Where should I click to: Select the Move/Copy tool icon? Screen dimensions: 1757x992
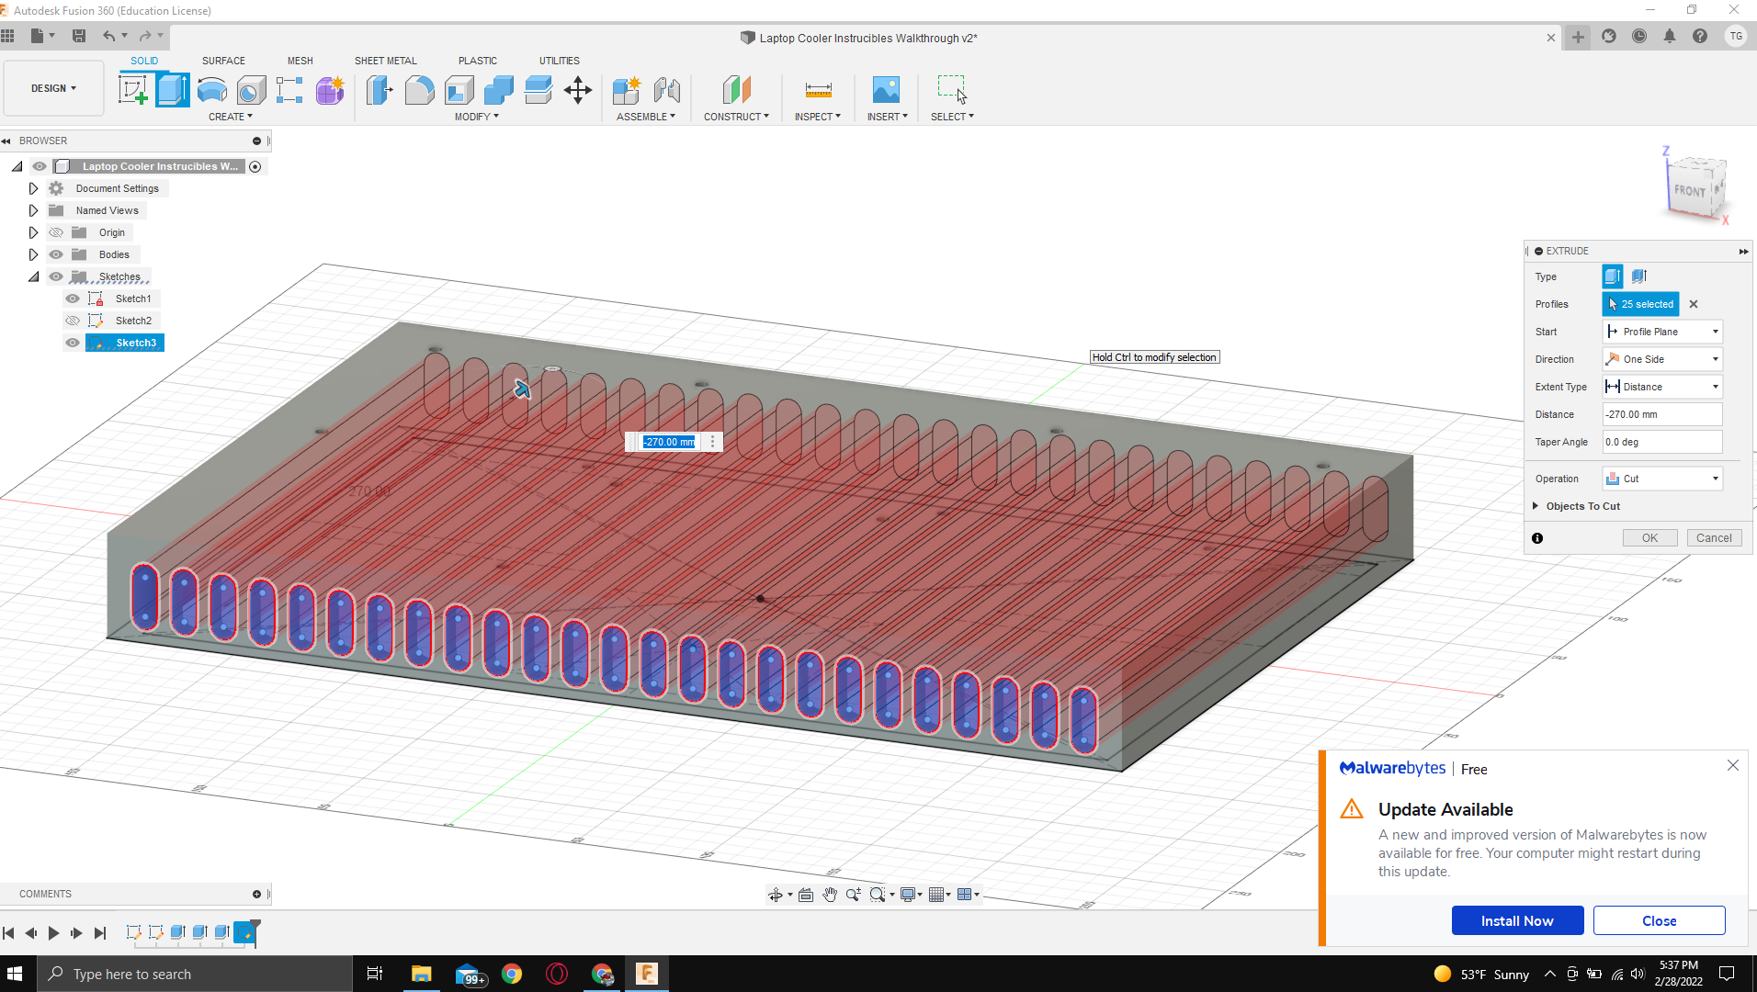577,90
